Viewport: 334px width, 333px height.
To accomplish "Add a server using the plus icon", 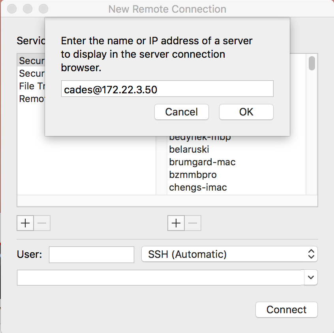I will 176,223.
